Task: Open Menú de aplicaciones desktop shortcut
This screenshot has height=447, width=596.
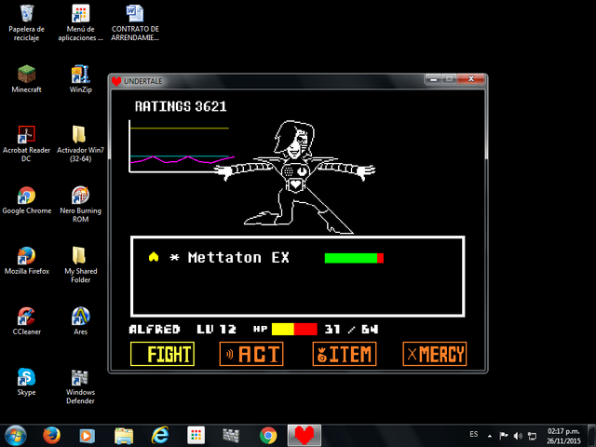Action: (80, 22)
